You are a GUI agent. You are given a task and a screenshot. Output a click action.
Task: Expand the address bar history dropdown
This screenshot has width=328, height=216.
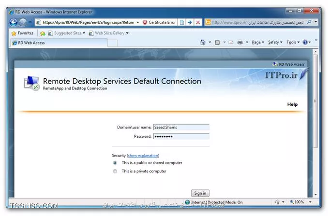click(x=138, y=22)
